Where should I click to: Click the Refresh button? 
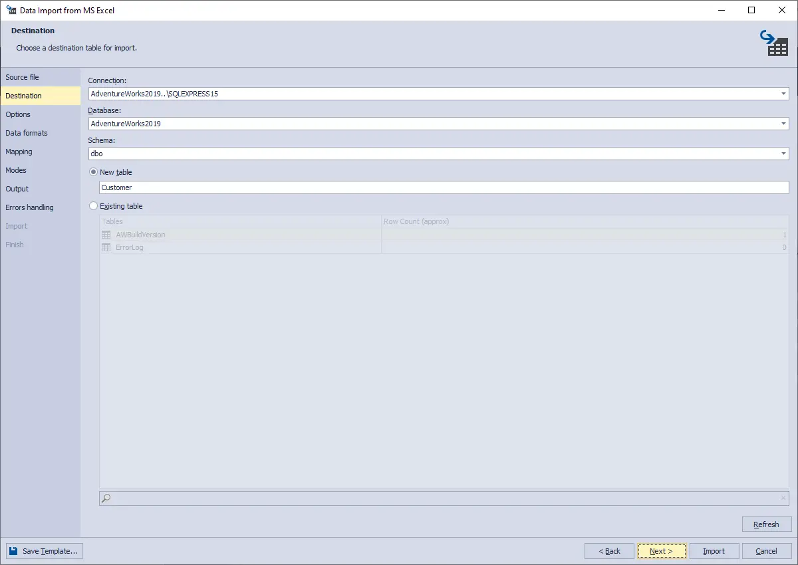[766, 524]
